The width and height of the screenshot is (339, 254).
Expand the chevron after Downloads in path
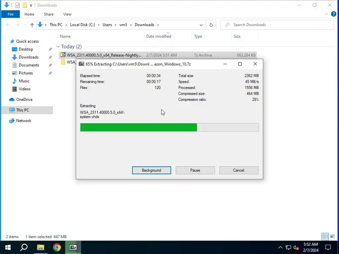pyautogui.click(x=158, y=25)
